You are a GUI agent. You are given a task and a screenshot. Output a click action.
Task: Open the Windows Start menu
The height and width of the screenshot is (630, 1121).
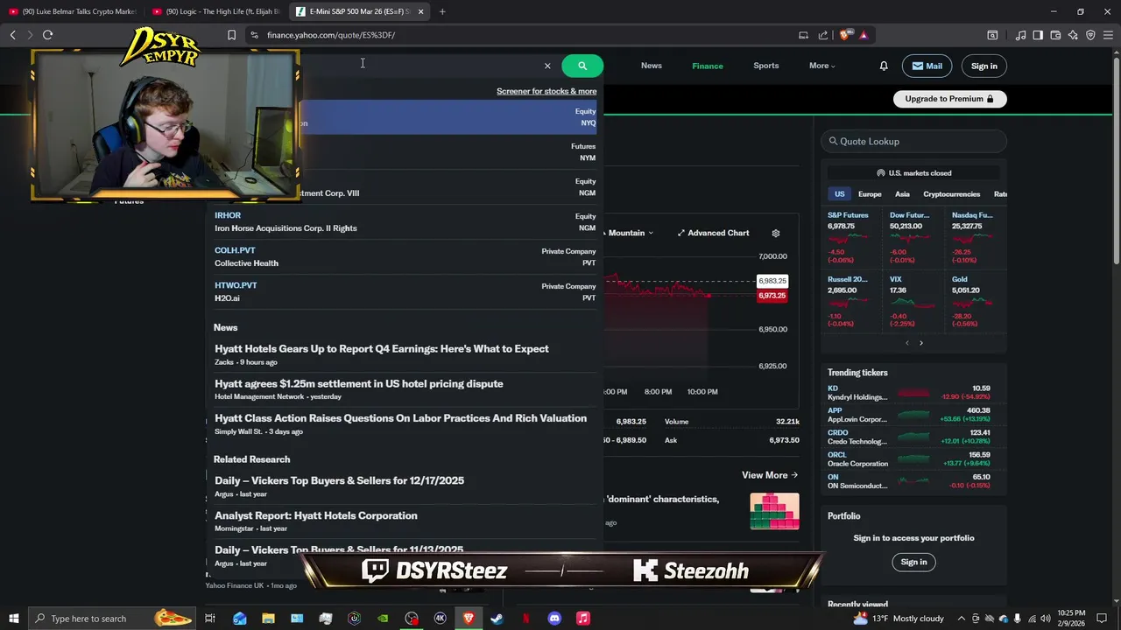tap(13, 619)
